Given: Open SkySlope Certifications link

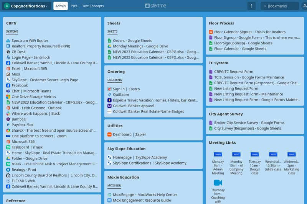Looking at the screenshot, I should coord(149,163).
